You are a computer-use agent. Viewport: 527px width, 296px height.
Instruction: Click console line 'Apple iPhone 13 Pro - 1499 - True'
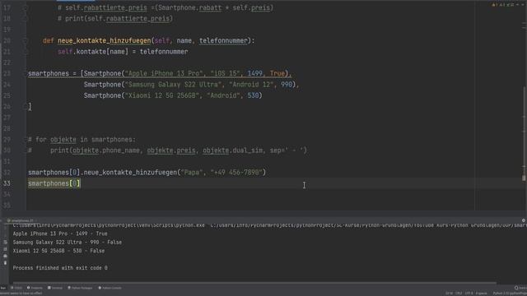[60, 234]
